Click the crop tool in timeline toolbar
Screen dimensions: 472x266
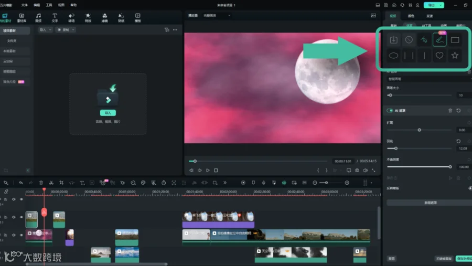61,183
